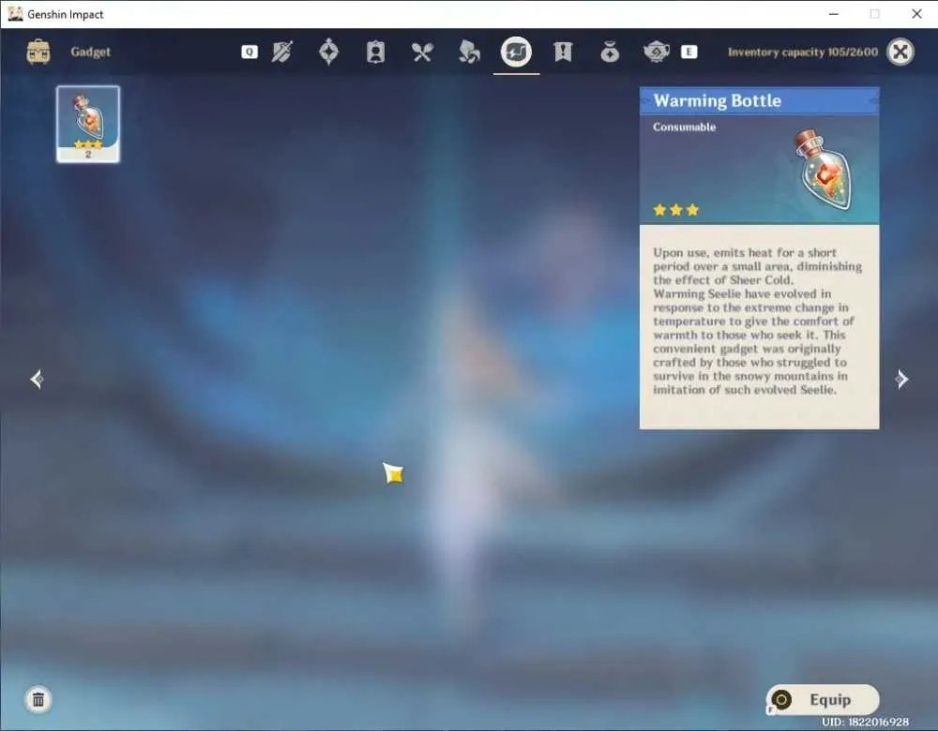Open the Character Development Items tab
The image size is (938, 731).
coord(375,52)
